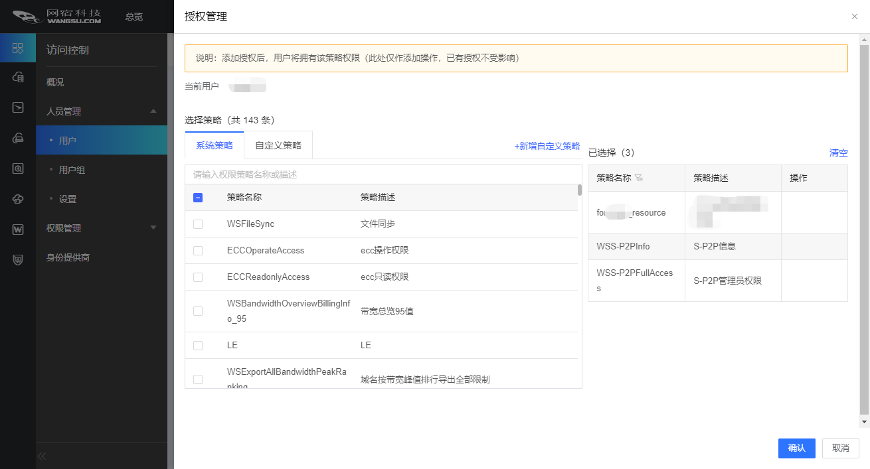Open 身份提供商 in the side menu
This screenshot has height=469, width=870.
(68, 257)
